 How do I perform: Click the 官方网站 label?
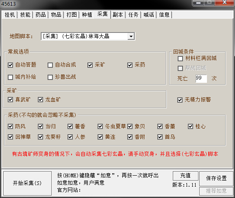(69, 190)
